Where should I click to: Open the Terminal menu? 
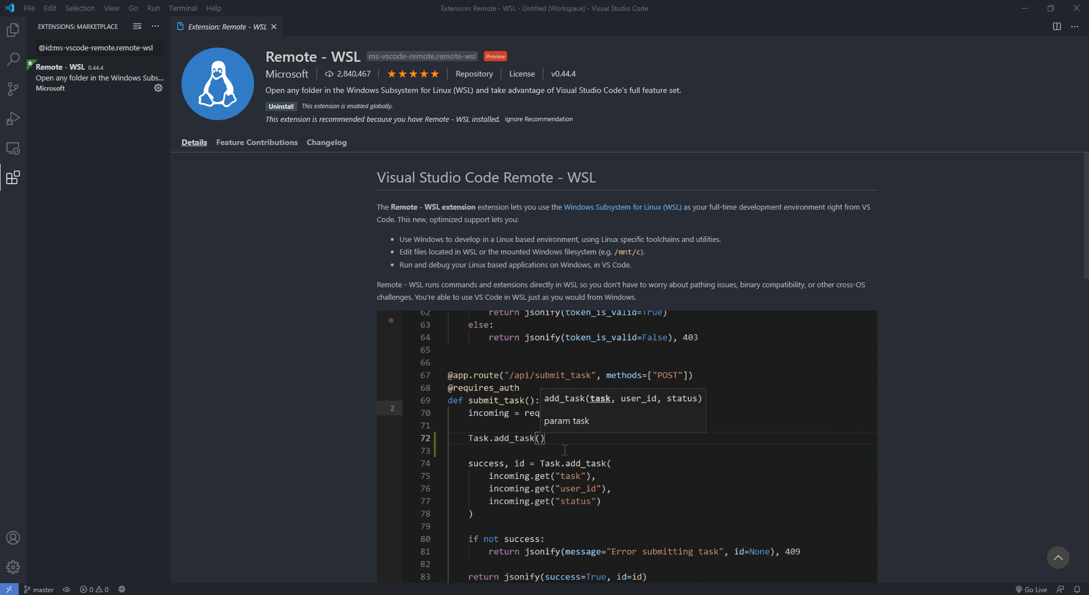point(183,8)
